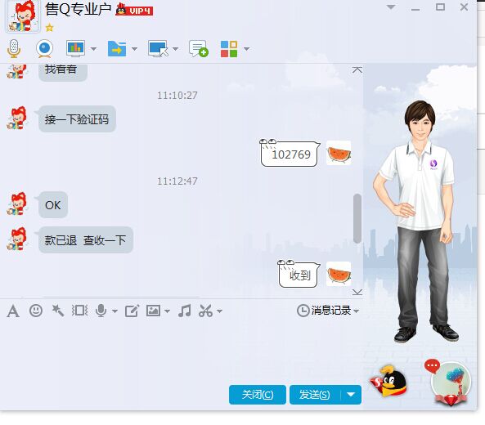The image size is (485, 425).
Task: Click message bubble 102769
Action: point(290,154)
